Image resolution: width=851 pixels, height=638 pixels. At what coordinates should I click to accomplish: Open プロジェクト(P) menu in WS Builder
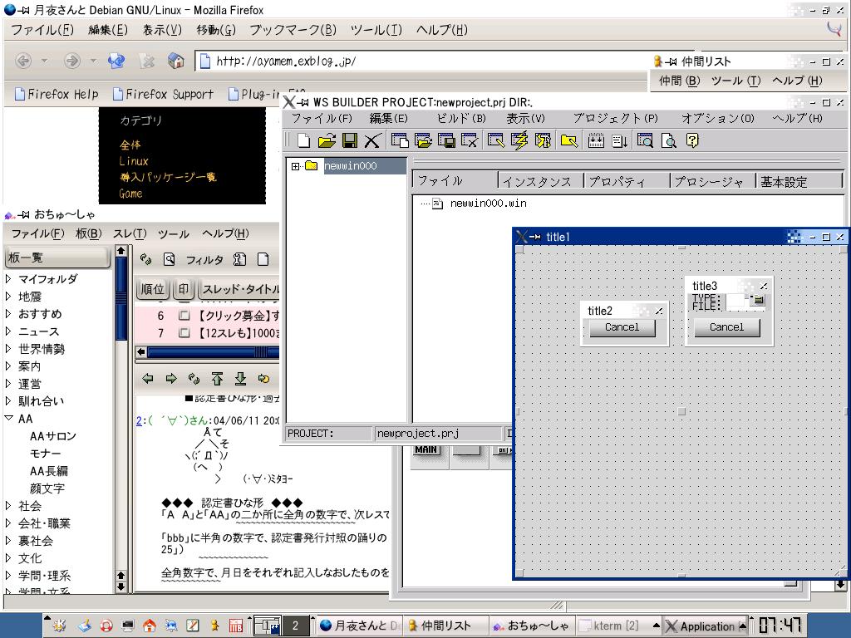pos(616,118)
